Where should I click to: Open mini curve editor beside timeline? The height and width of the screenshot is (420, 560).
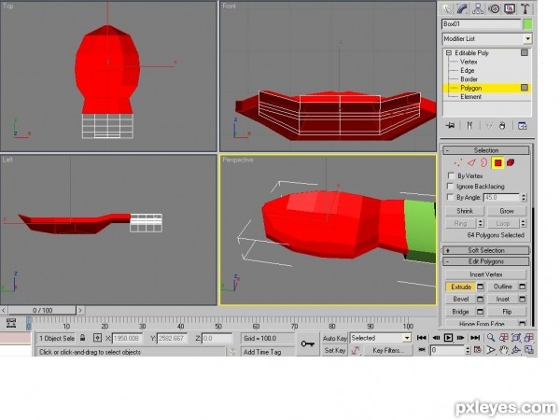pyautogui.click(x=11, y=323)
